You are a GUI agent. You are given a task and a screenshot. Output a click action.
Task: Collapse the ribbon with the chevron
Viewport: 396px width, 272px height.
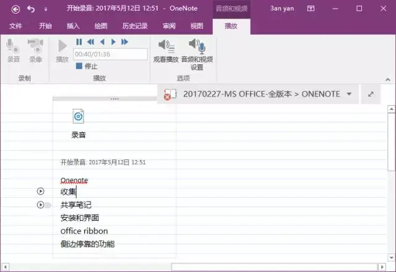[x=388, y=80]
